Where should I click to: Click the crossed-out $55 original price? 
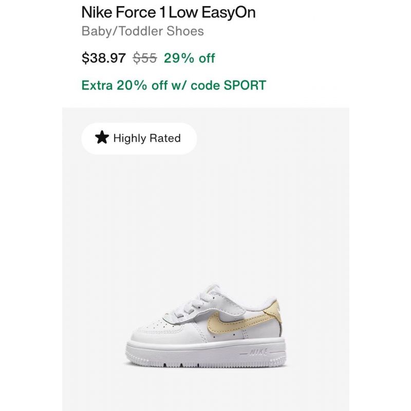pyautogui.click(x=145, y=58)
